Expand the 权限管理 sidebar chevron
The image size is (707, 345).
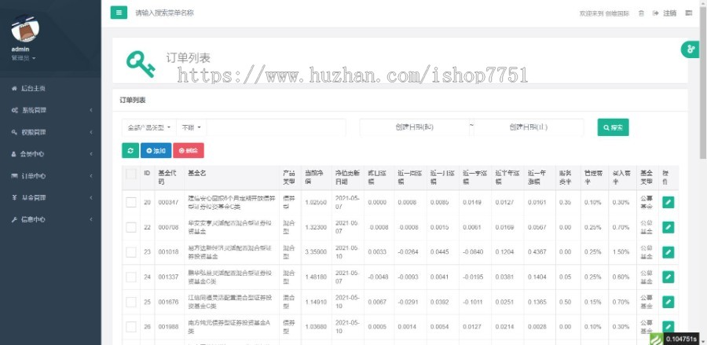(91, 132)
